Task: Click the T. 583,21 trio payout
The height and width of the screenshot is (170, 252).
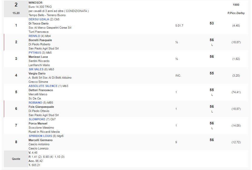Action: click(34, 165)
